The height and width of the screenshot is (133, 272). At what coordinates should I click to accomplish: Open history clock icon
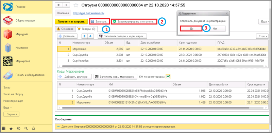tap(19, 128)
